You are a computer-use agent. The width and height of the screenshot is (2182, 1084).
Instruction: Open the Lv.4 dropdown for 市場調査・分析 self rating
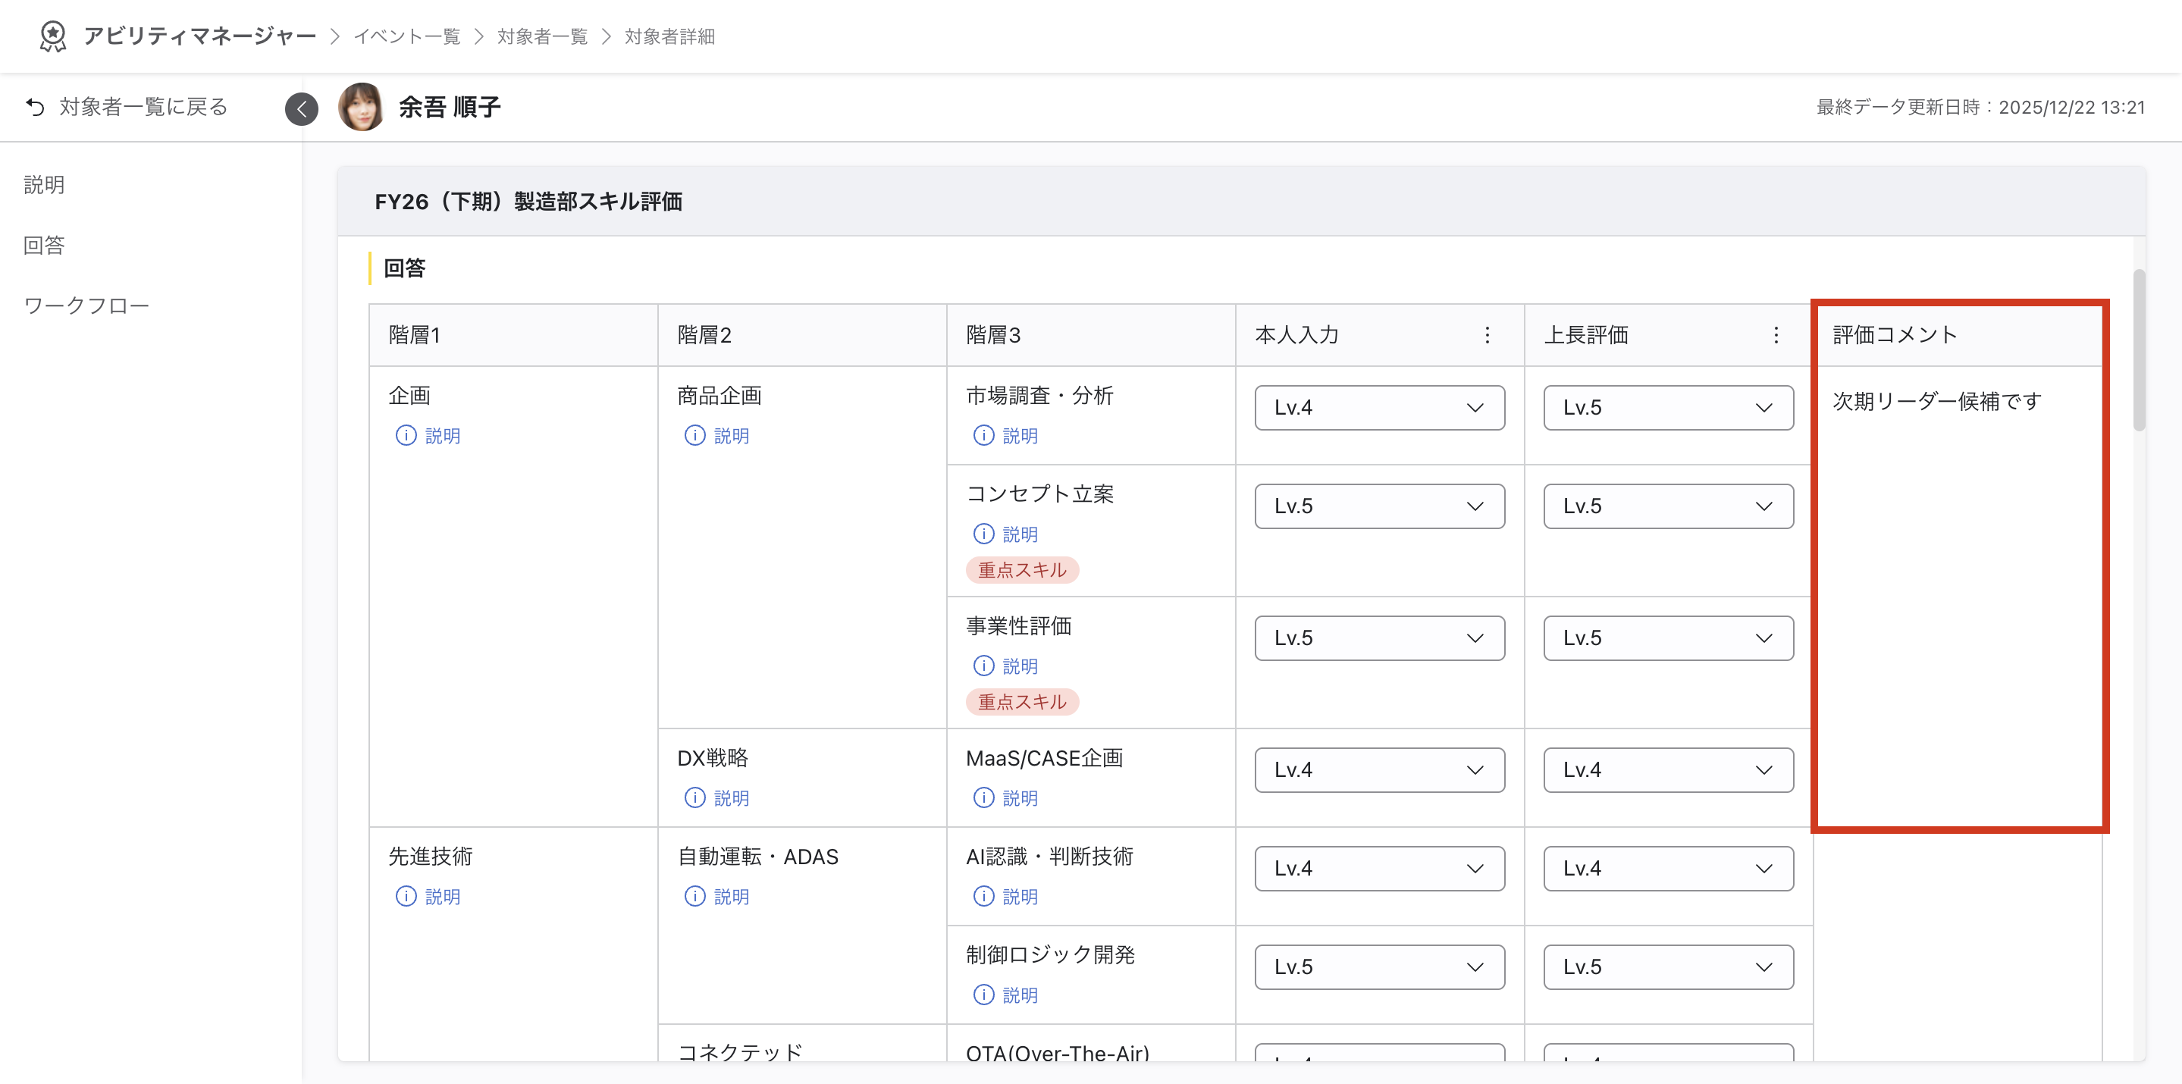click(1379, 407)
